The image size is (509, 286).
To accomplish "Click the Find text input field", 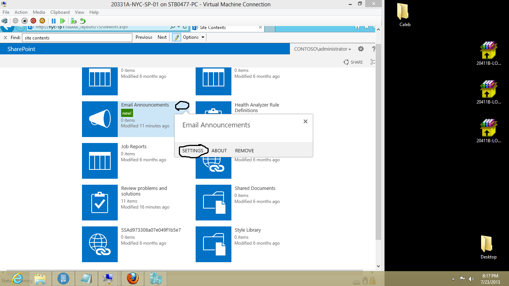I will pyautogui.click(x=77, y=38).
